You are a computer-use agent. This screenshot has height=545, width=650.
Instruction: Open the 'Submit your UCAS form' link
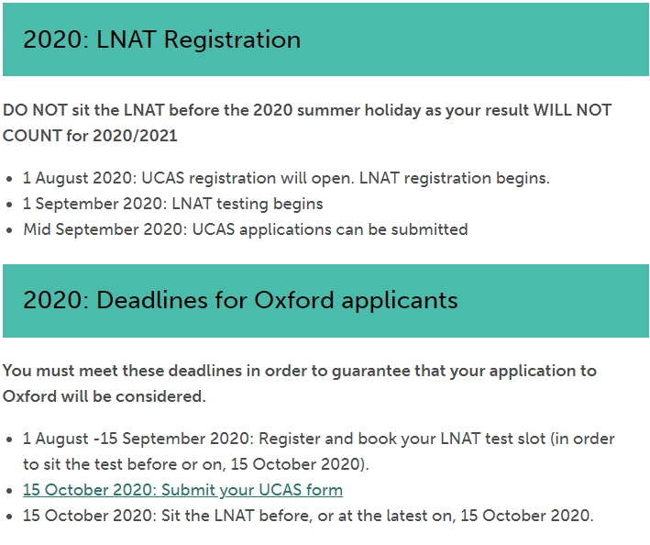pyautogui.click(x=182, y=490)
